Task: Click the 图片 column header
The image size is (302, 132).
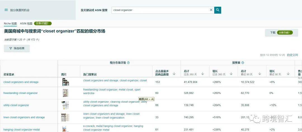Action: click(64, 74)
